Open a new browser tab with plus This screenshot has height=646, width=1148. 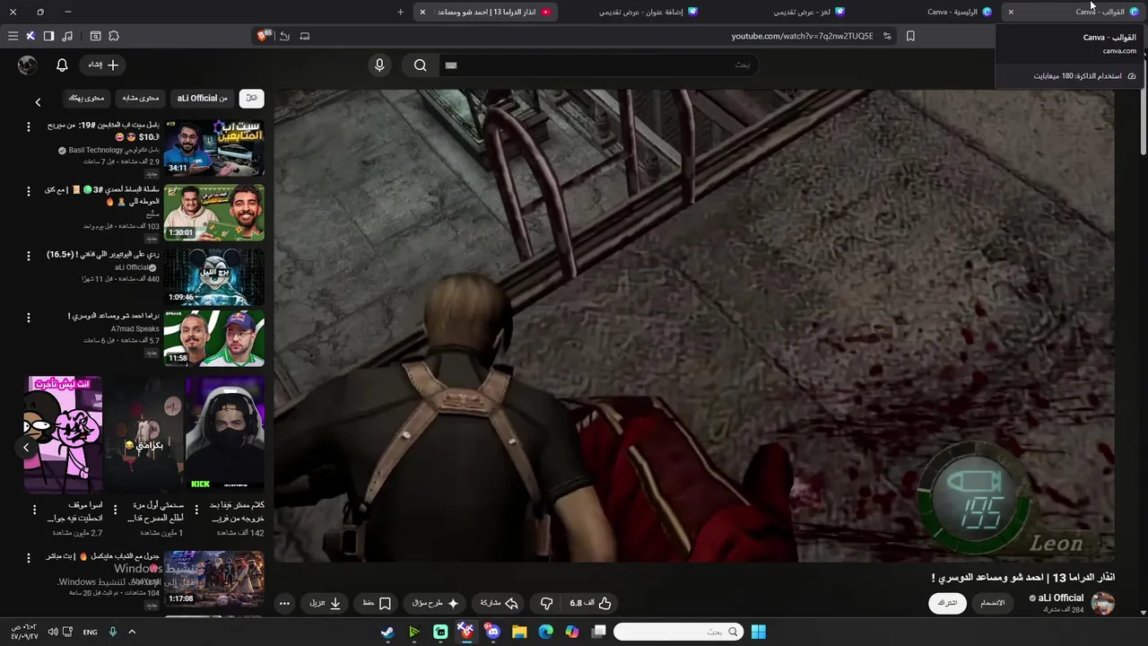400,12
